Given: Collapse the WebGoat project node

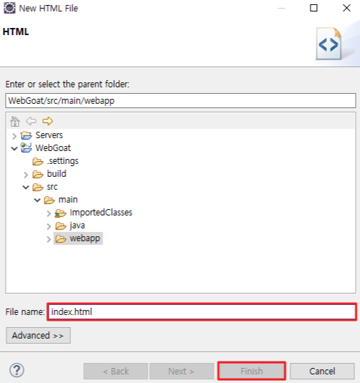Looking at the screenshot, I should [14, 148].
